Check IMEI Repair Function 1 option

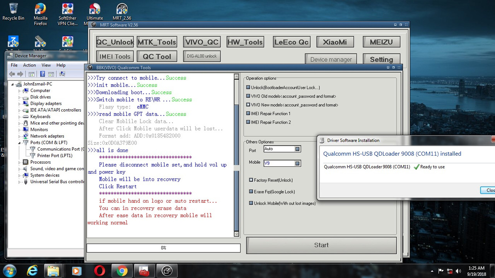coord(248,114)
